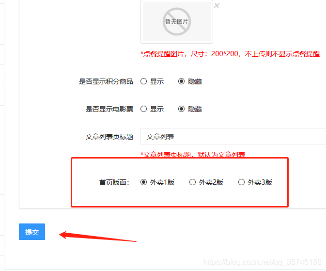The height and width of the screenshot is (271, 326).
Task: Submit the form with 提交 button
Action: [x=32, y=232]
